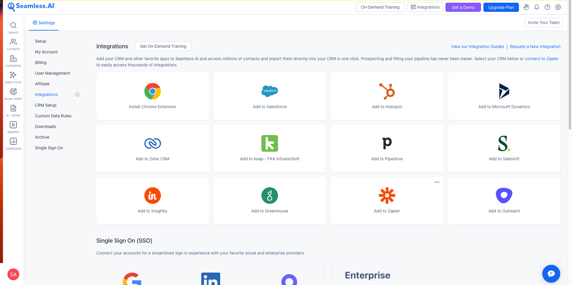Click the Upgrade Plan button
Image resolution: width=572 pixels, height=285 pixels.
[501, 7]
